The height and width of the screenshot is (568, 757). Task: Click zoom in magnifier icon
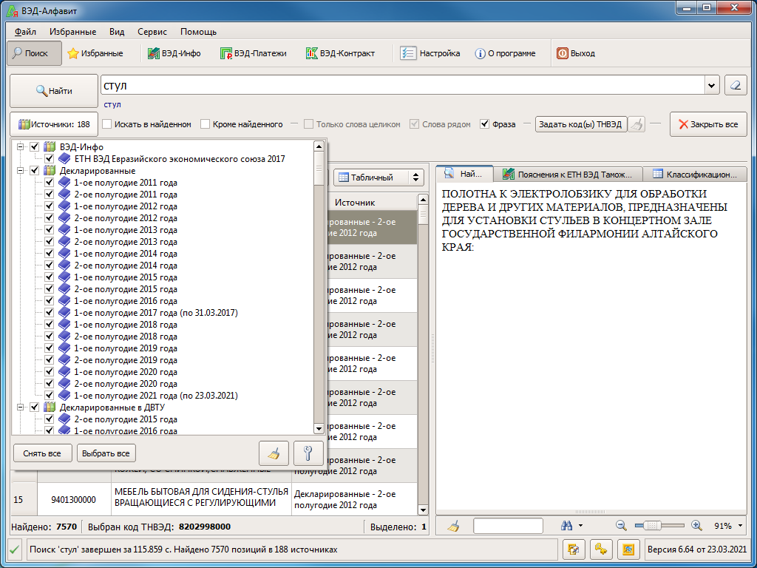click(x=696, y=526)
